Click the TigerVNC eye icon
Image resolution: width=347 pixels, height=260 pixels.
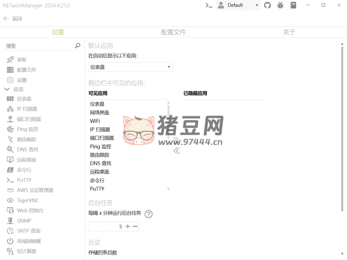(x=10, y=200)
